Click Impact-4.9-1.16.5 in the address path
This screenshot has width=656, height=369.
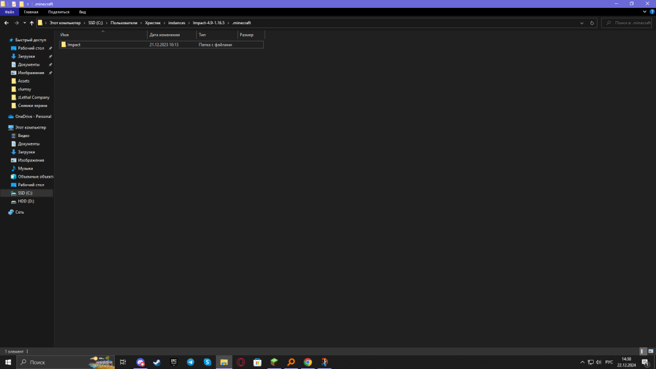click(209, 23)
